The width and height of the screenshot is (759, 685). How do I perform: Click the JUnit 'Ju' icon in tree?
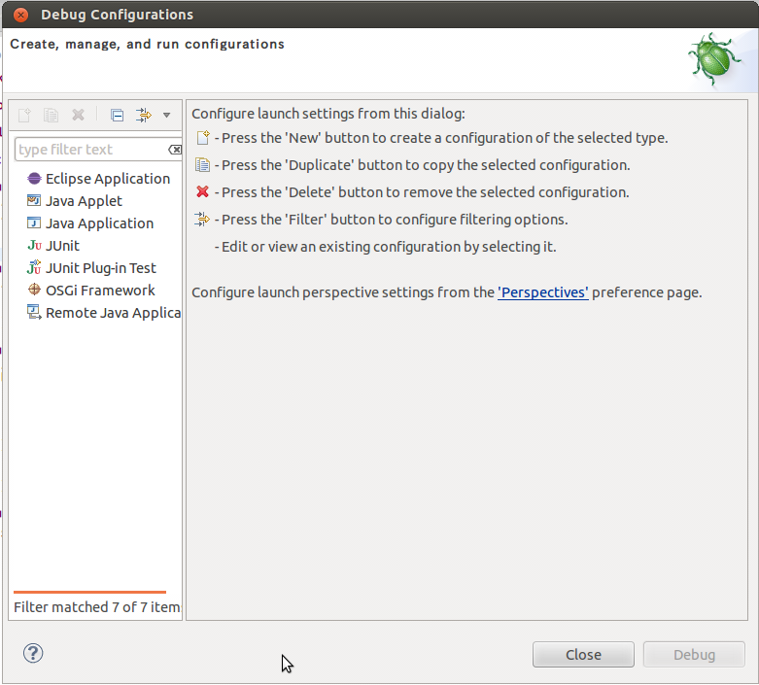point(34,246)
